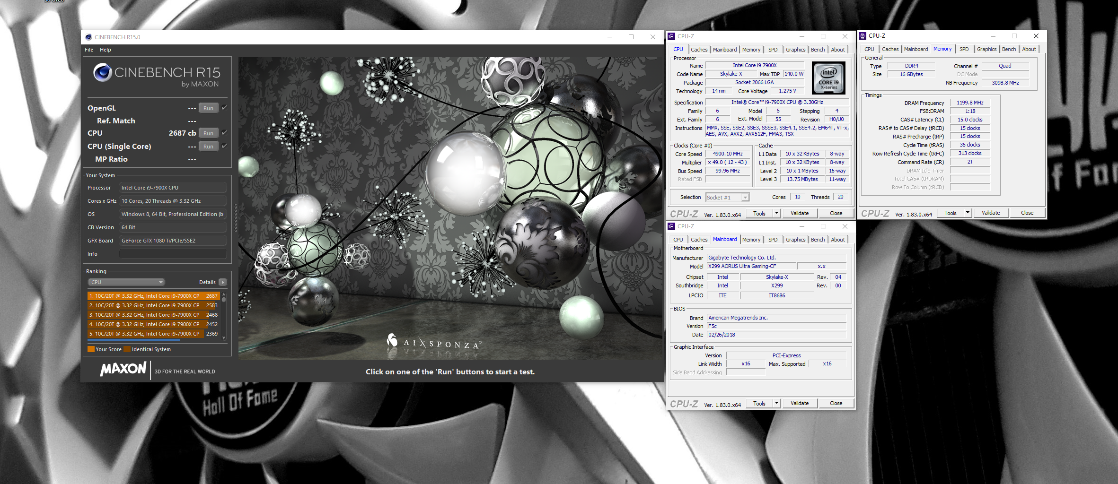Select CPU tab in CPU-Z Mainboard window
This screenshot has width=1118, height=484.
(678, 240)
